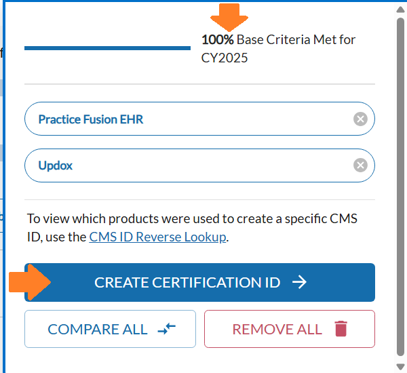Follow the CMS ID Reverse Lookup link
The width and height of the screenshot is (407, 373).
(x=157, y=237)
